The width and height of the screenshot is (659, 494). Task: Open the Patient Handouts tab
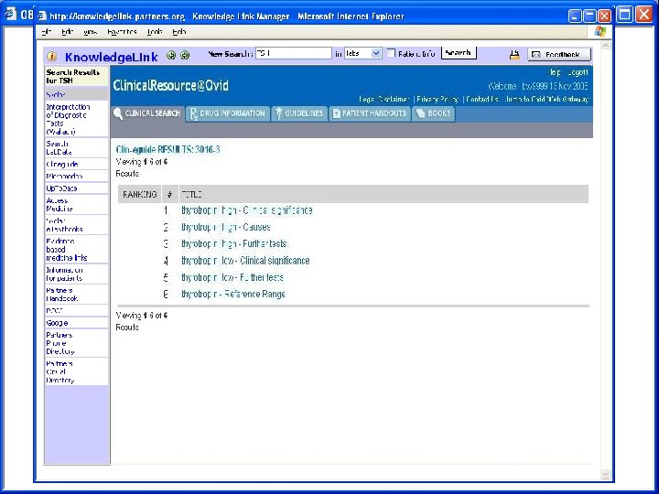370,113
